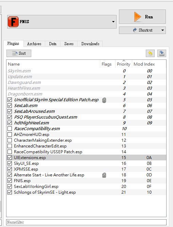Enable AHZmoreHUD.esp plugin
The height and width of the screenshot is (227, 173).
click(10, 134)
